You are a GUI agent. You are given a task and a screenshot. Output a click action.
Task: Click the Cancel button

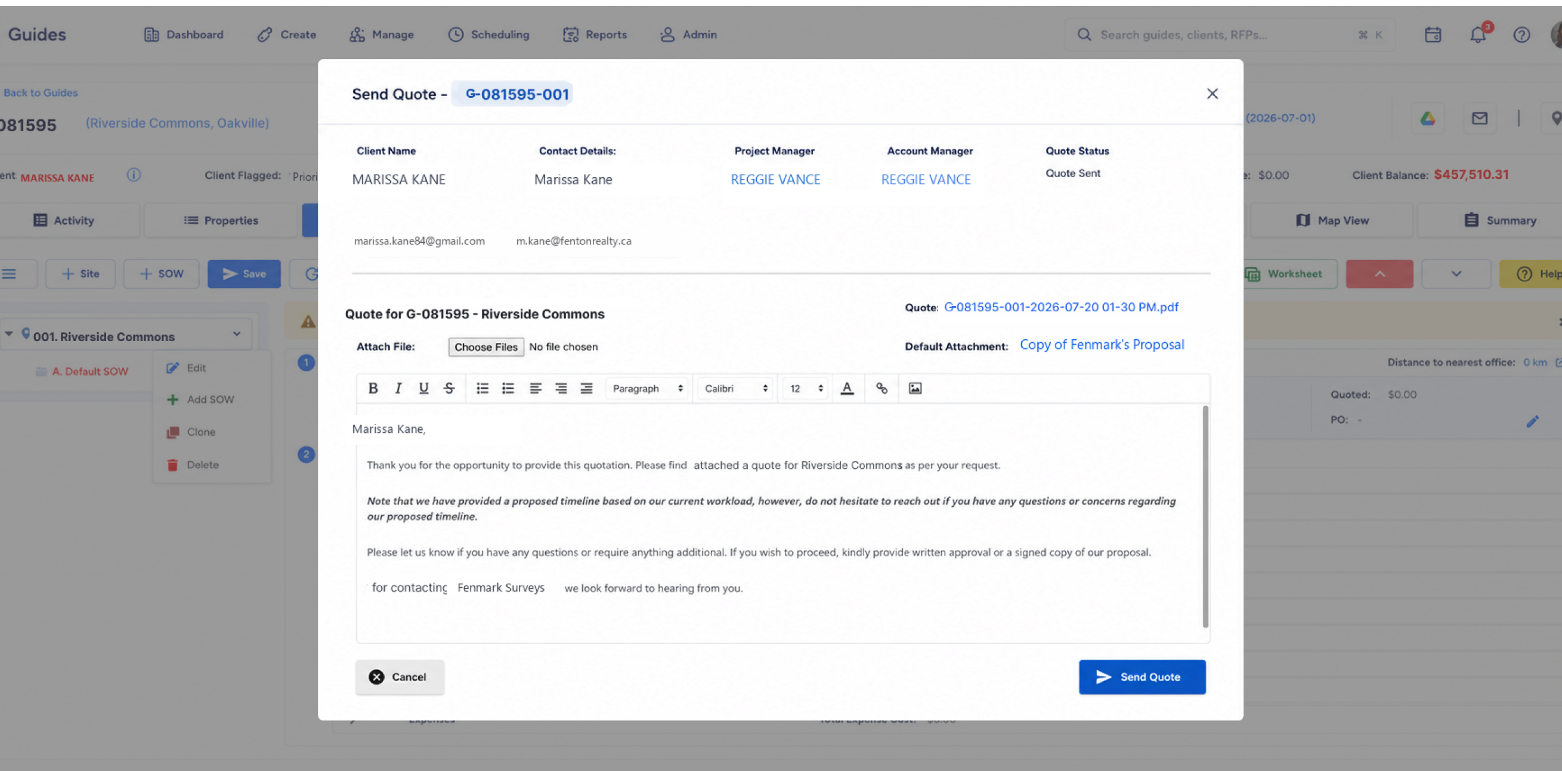(x=400, y=677)
